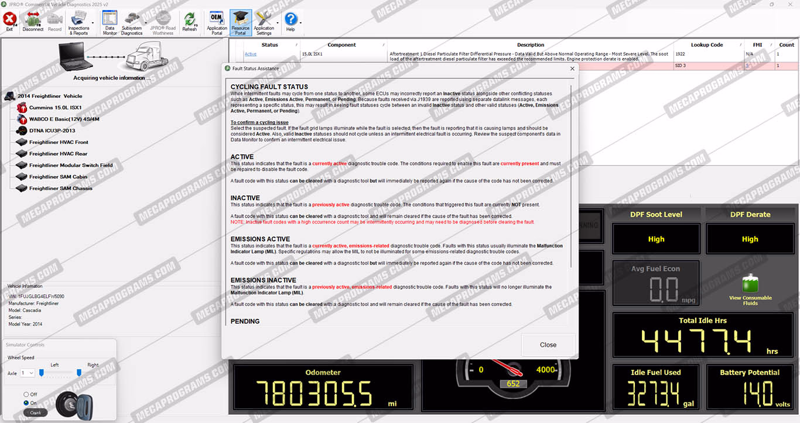Click the greyed Record icon
Viewport: 800px width, 423px height.
(54, 21)
